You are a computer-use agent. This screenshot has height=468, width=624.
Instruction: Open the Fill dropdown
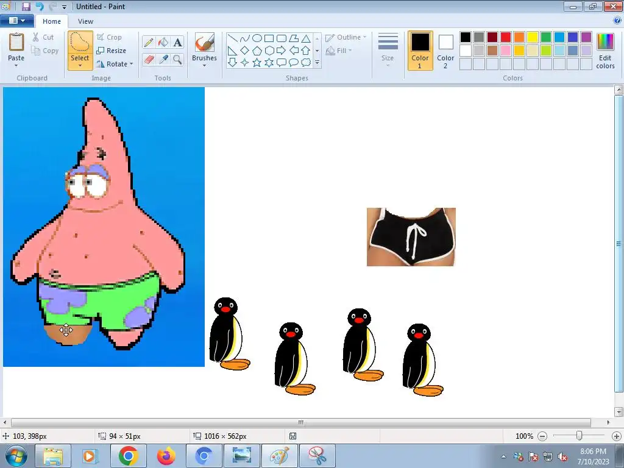coord(339,51)
